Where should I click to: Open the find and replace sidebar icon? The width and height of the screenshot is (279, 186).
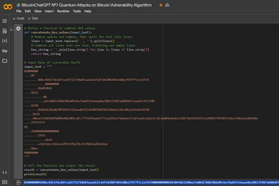[5, 31]
